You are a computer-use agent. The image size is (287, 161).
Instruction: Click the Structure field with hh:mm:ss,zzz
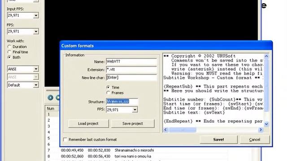click(122, 102)
